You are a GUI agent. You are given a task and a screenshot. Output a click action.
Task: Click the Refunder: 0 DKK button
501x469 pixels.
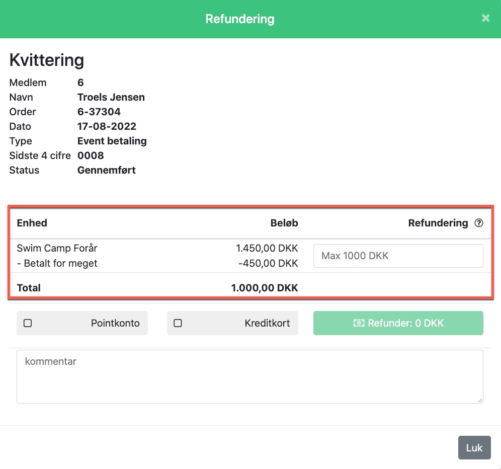coord(398,323)
